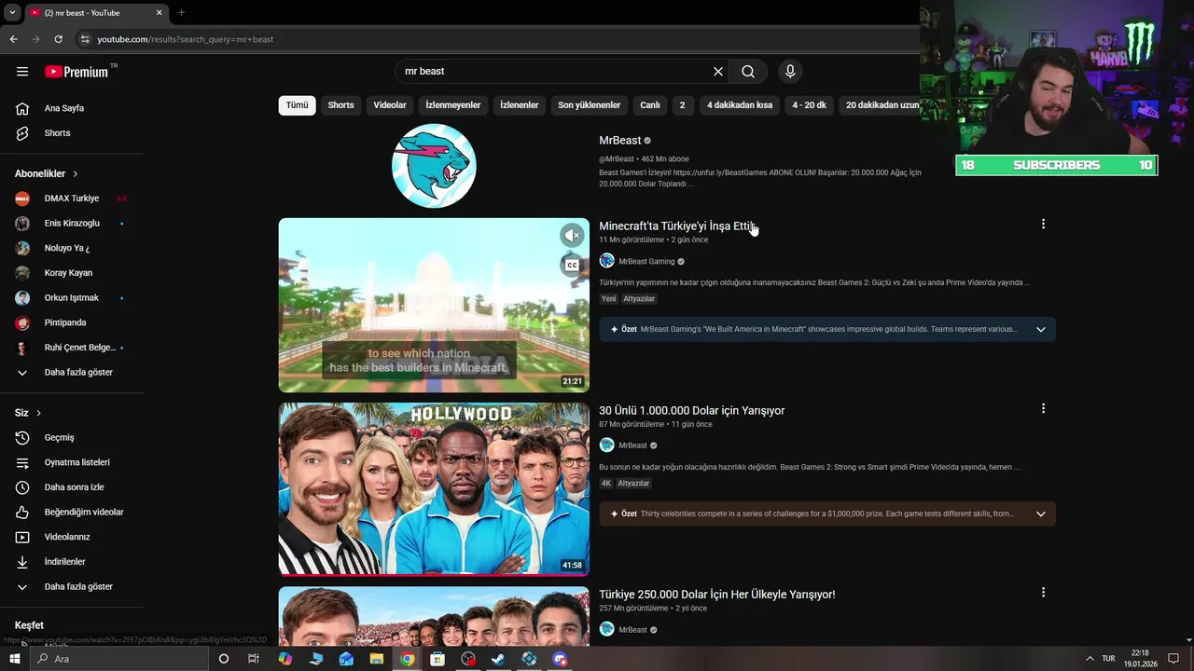Filter by Son yüklenenler chip

tap(590, 105)
